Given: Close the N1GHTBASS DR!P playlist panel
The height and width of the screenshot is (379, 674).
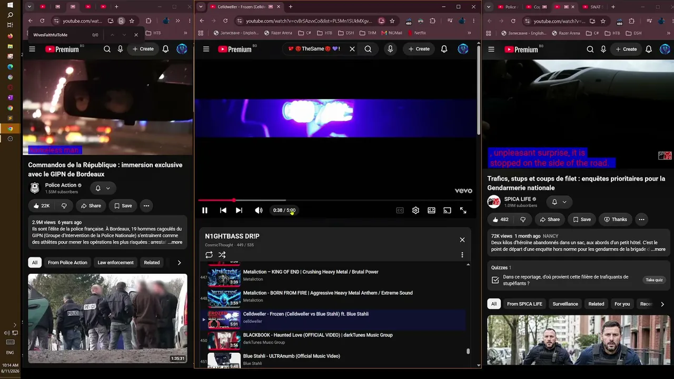Looking at the screenshot, I should [x=462, y=240].
